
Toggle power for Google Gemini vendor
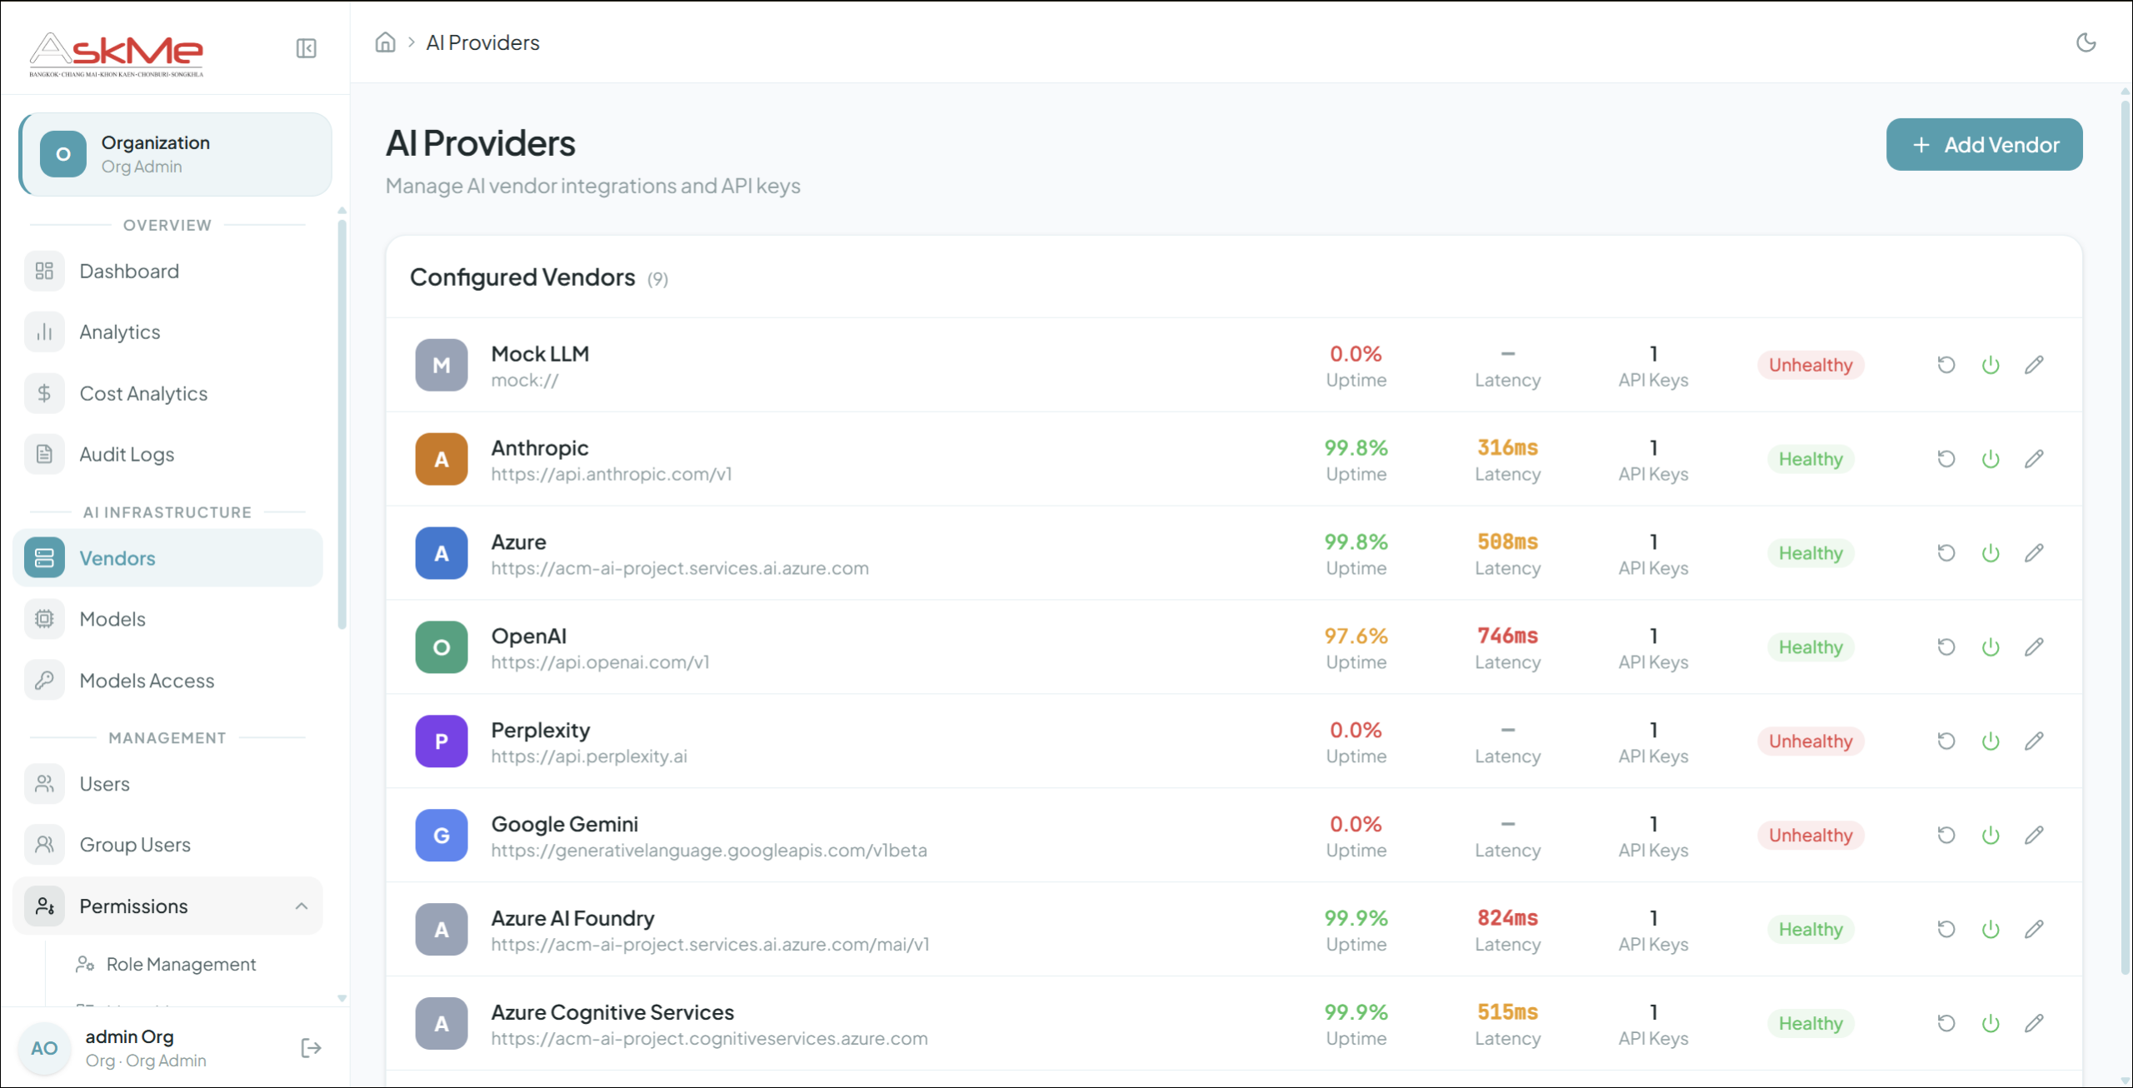click(x=1991, y=836)
